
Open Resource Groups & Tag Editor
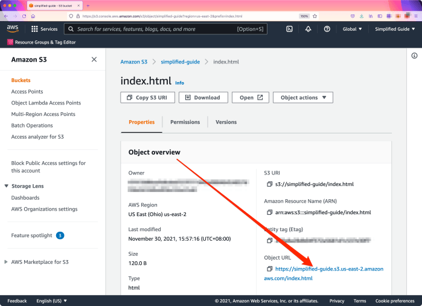click(42, 42)
